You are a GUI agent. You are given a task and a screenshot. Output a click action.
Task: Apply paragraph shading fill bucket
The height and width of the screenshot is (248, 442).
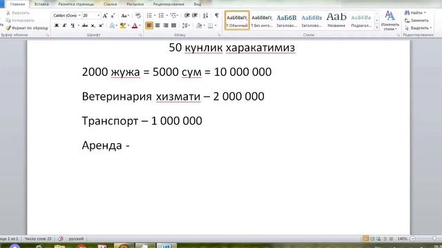coord(199,25)
